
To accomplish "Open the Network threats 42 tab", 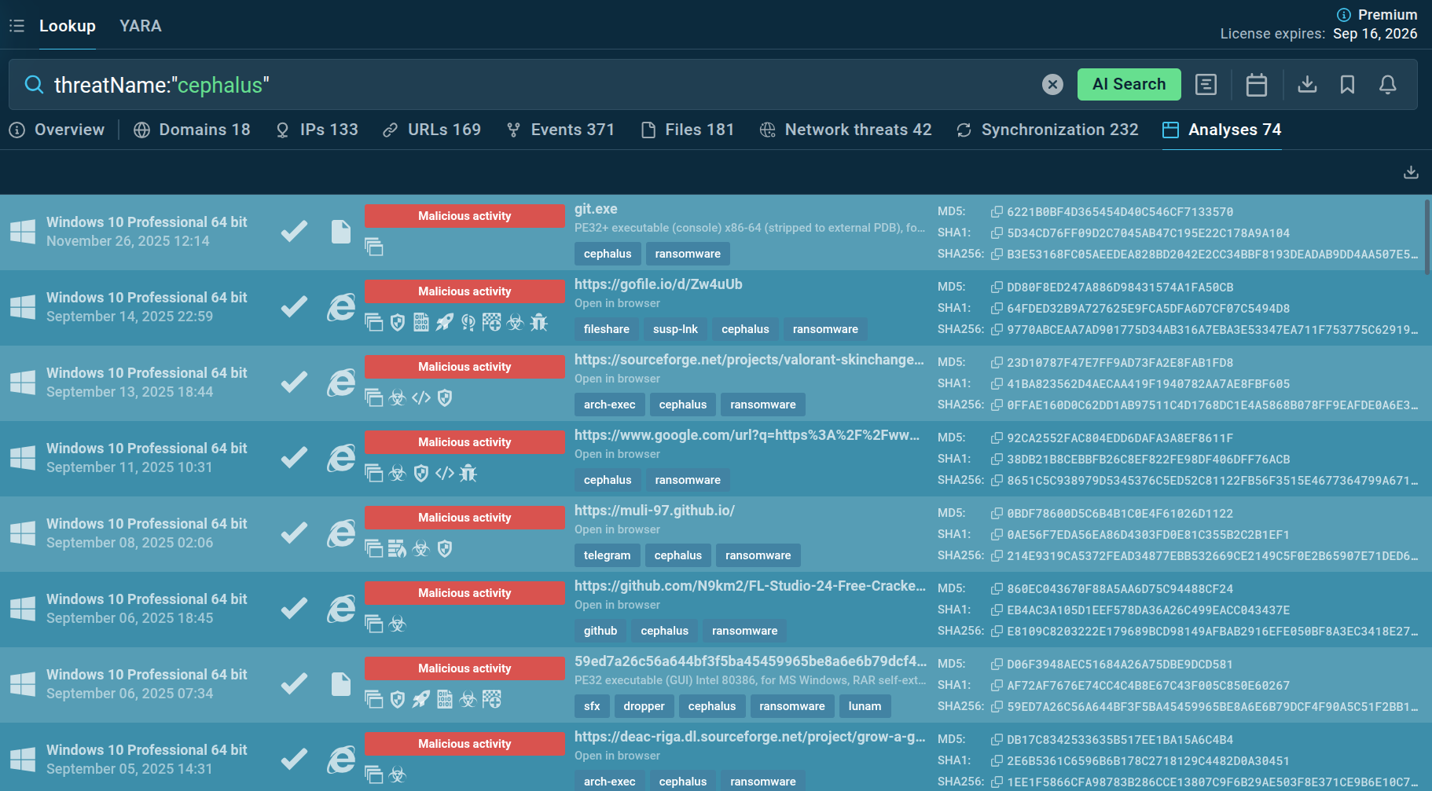I will pyautogui.click(x=846, y=130).
